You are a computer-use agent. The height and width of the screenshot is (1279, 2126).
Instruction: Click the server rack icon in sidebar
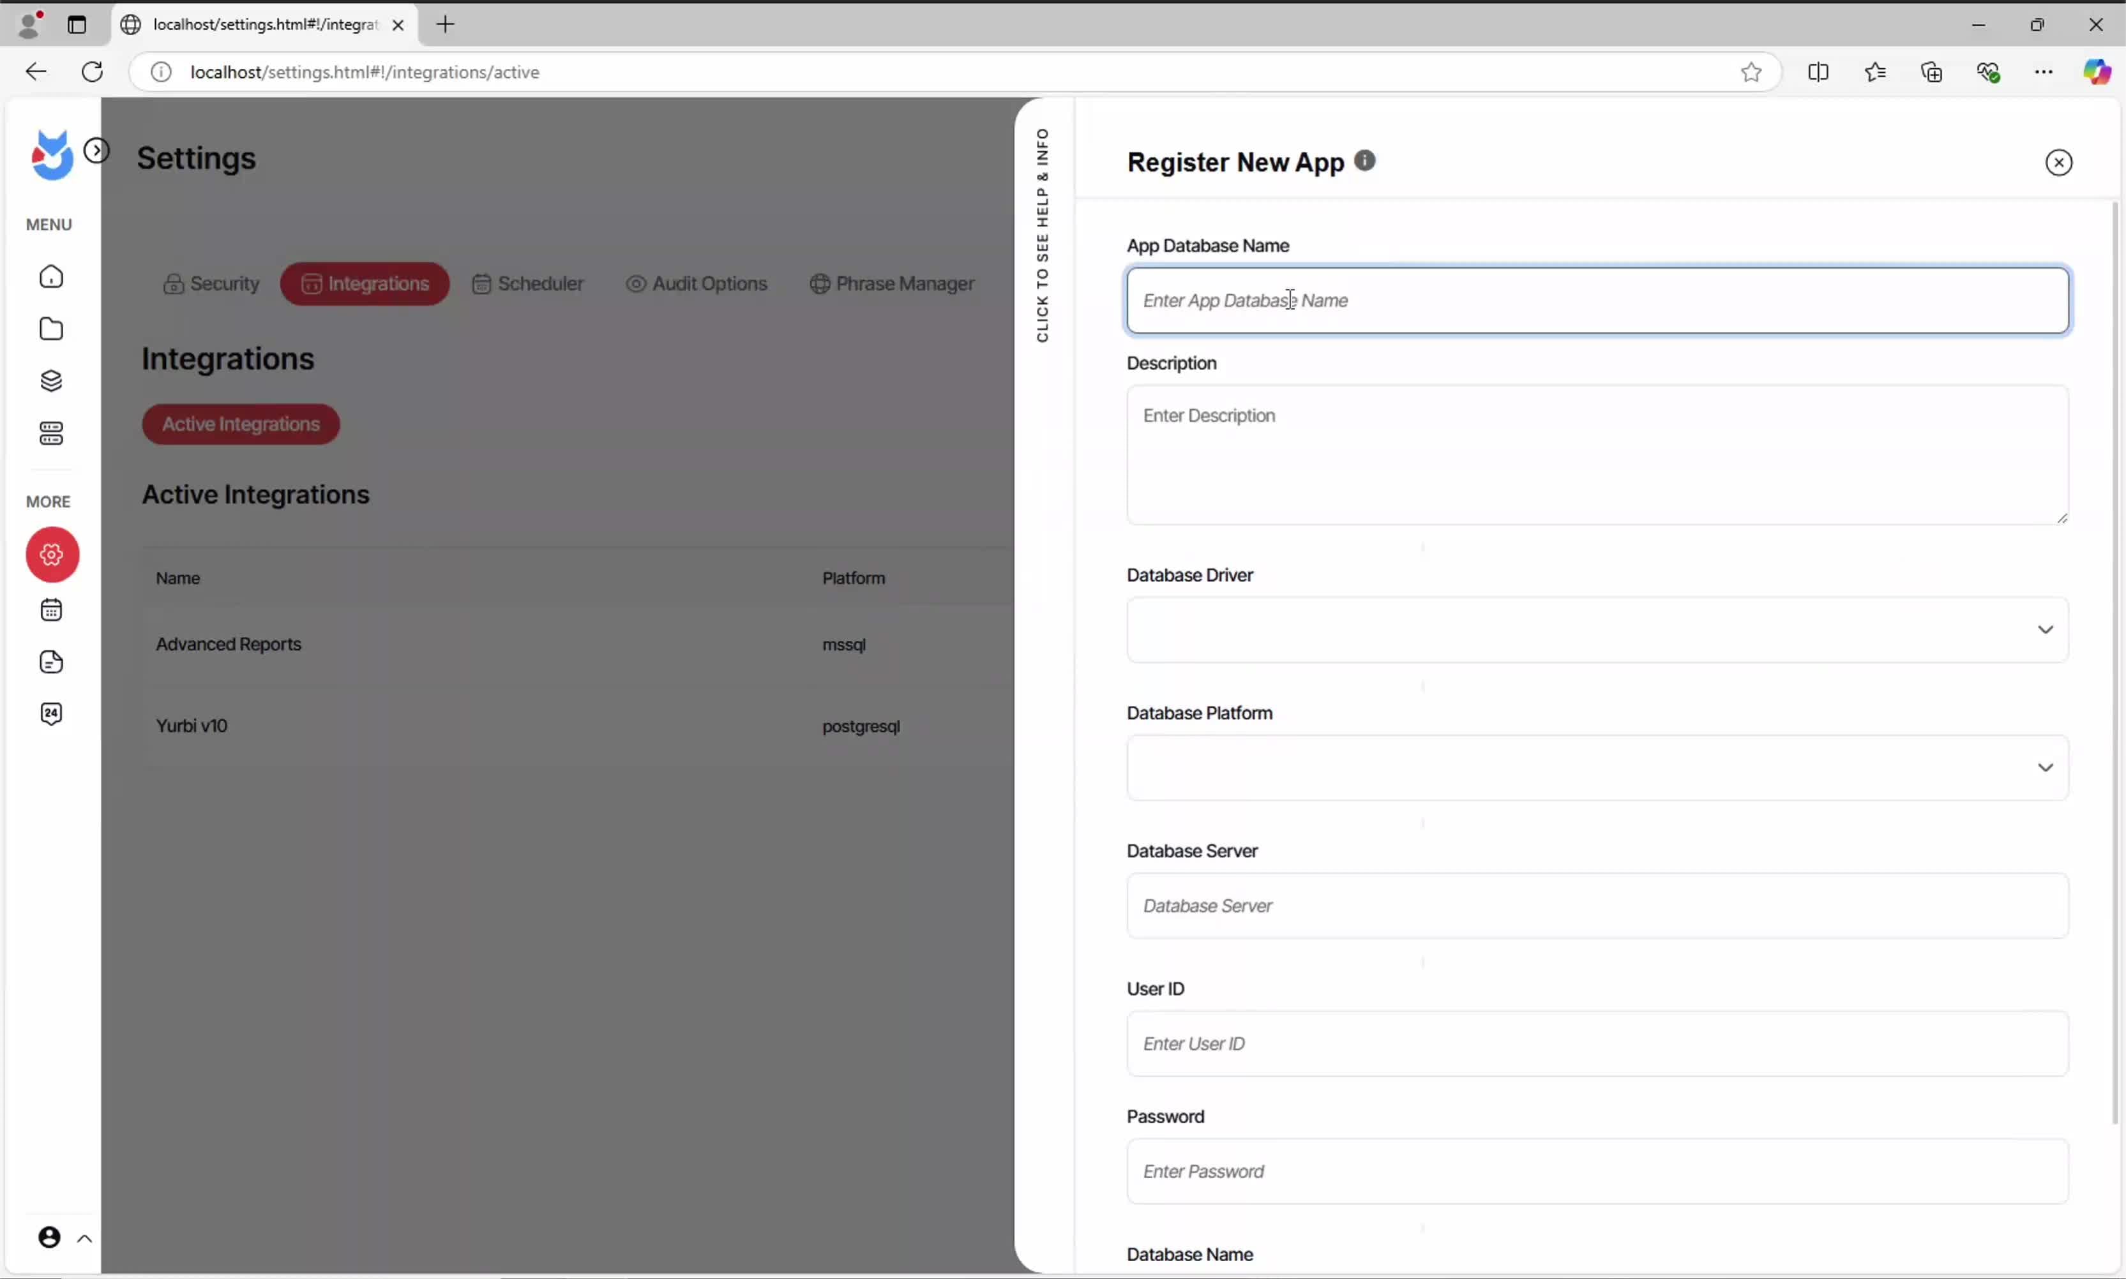tap(52, 433)
